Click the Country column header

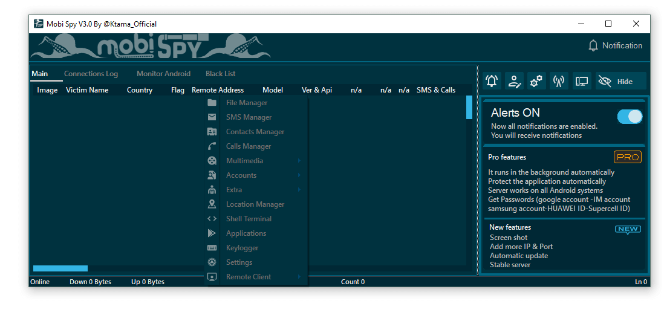[140, 90]
